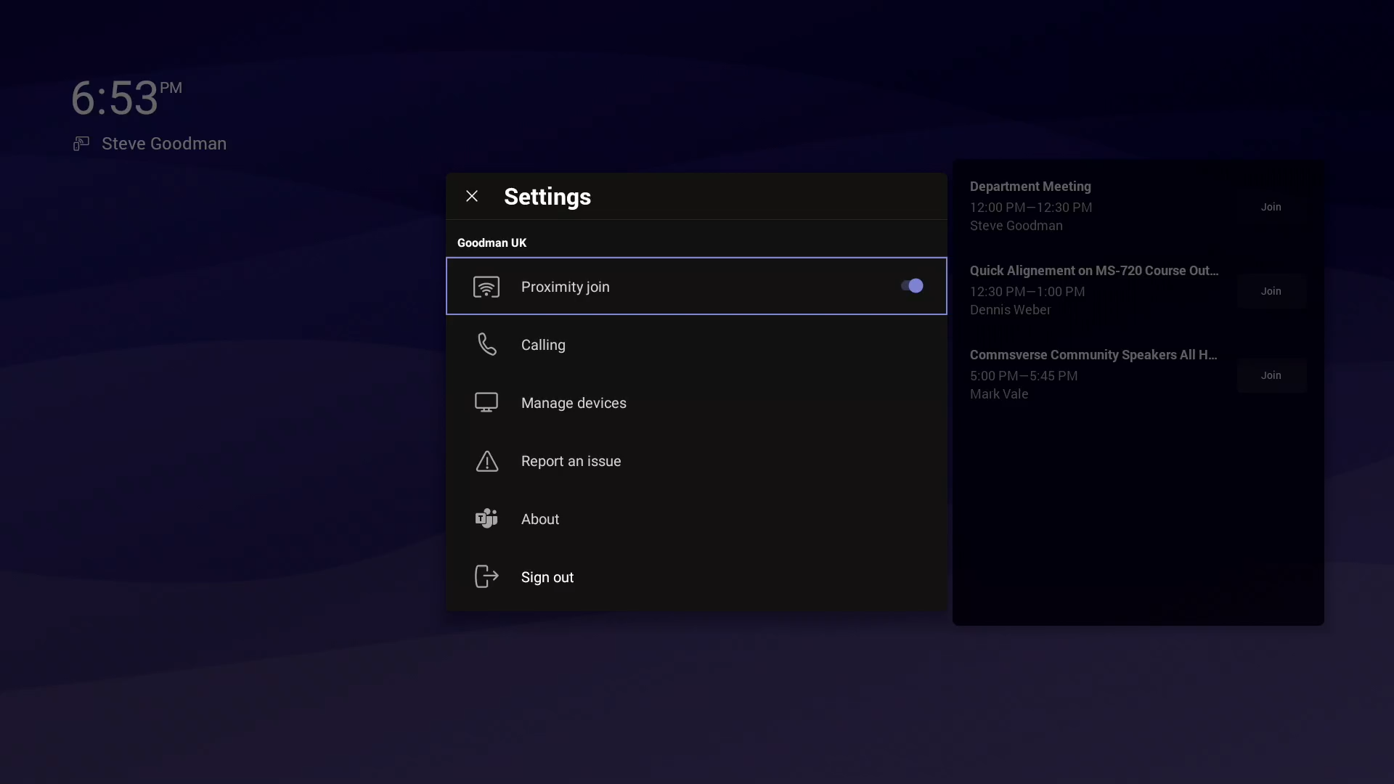Join the Department Meeting
Image resolution: width=1394 pixels, height=784 pixels.
(1271, 206)
